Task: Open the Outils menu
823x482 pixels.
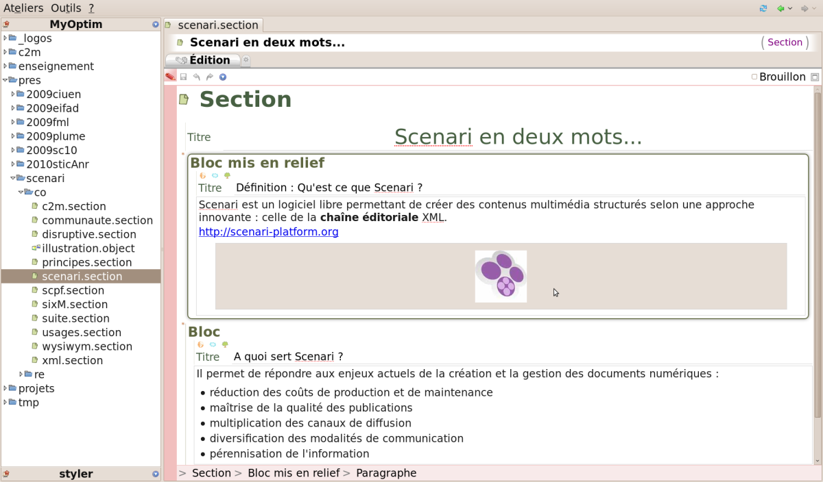Action: point(65,8)
